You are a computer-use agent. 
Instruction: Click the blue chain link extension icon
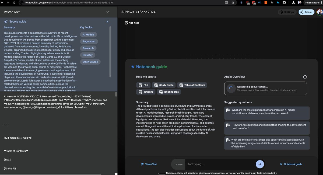[260, 2]
